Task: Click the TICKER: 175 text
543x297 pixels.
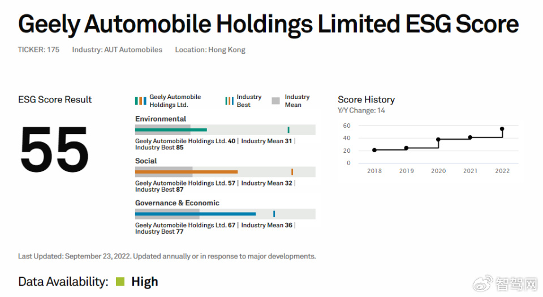Action: coord(38,50)
